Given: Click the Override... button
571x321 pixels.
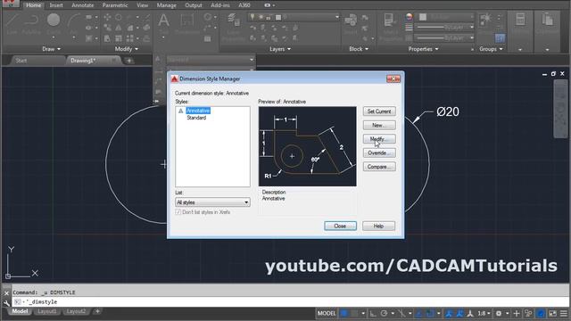Looking at the screenshot, I should click(379, 152).
